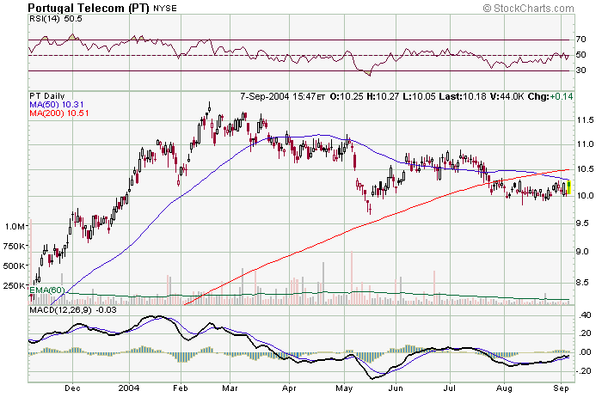Viewport: 602px width, 397px height.
Task: Click the 750K volume axis label
Action: [x=14, y=247]
